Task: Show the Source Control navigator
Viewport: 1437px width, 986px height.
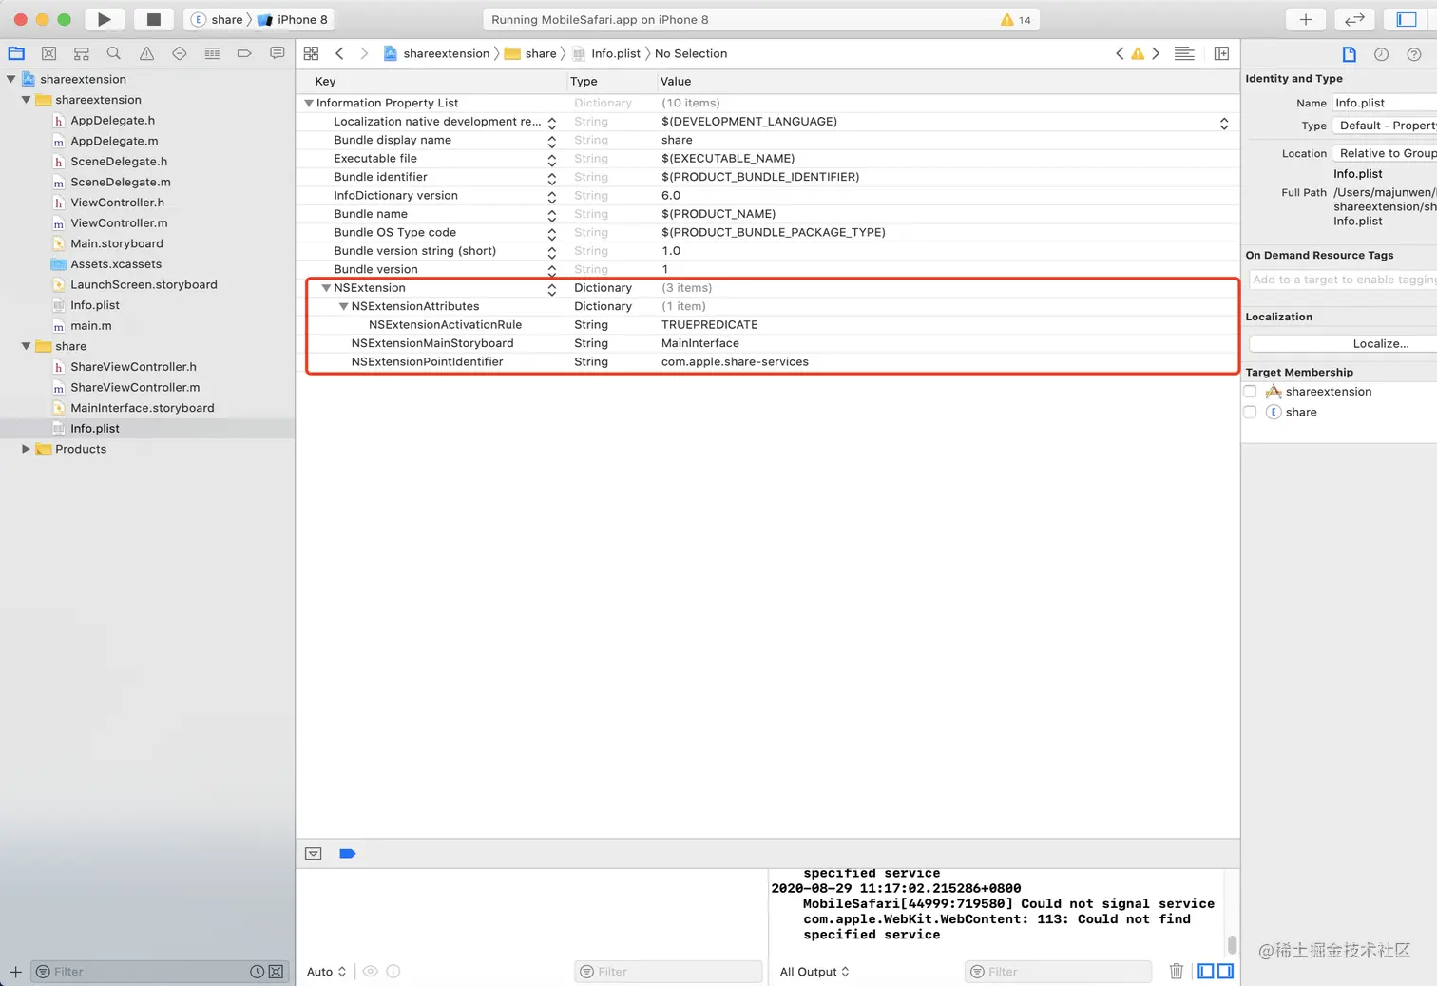Action: coord(49,53)
